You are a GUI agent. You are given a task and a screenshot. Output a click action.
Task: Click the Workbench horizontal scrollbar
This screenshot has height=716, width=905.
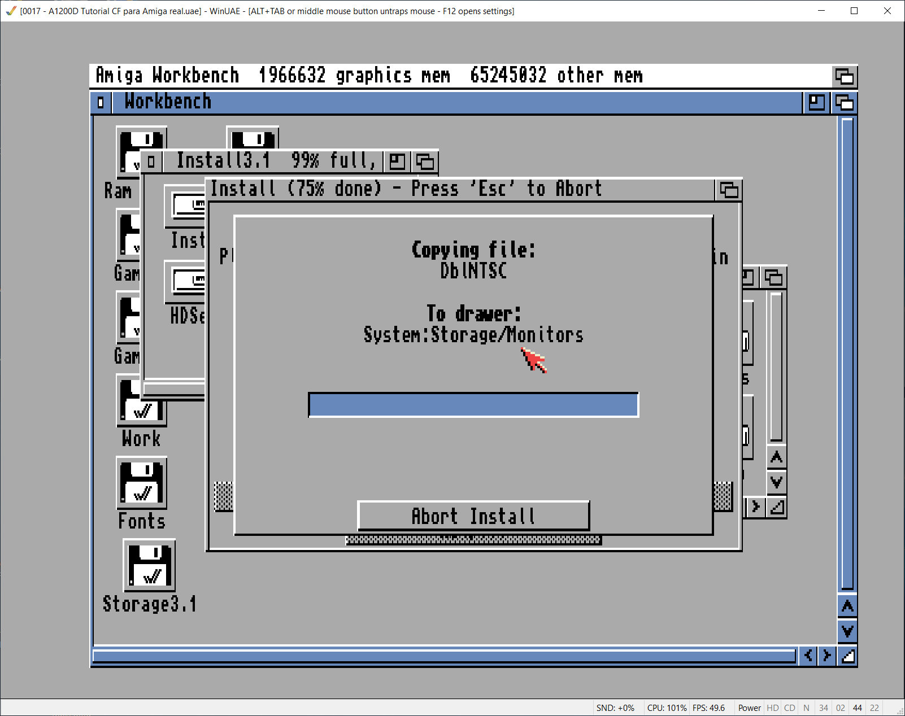444,656
